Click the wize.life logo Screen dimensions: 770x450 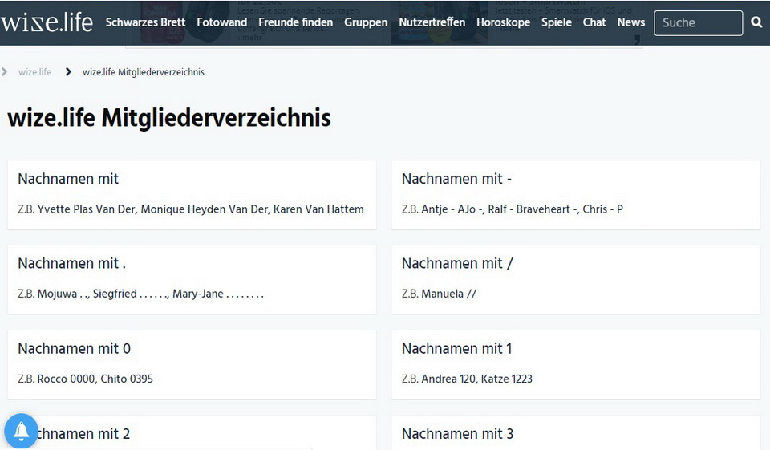click(x=47, y=22)
